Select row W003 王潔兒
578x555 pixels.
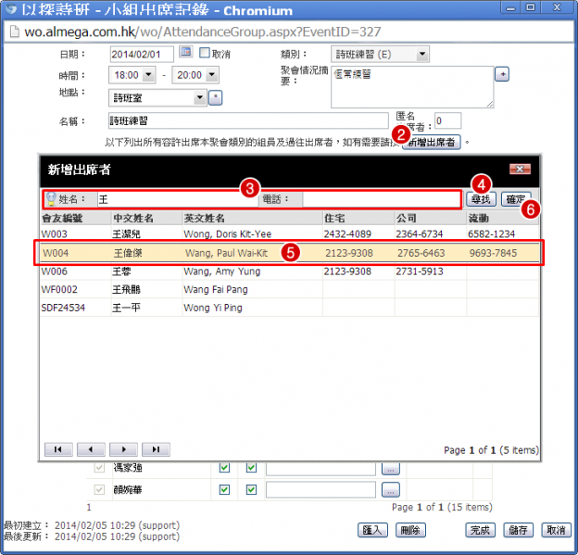tap(289, 233)
